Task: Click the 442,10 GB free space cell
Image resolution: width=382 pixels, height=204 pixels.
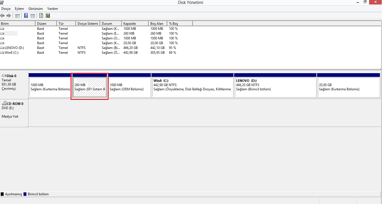Action: (158, 48)
